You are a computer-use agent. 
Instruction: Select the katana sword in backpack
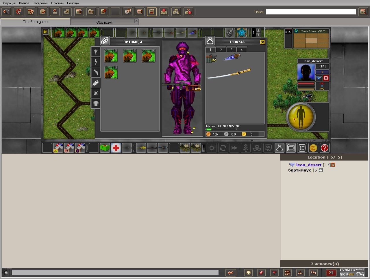pyautogui.click(x=228, y=74)
